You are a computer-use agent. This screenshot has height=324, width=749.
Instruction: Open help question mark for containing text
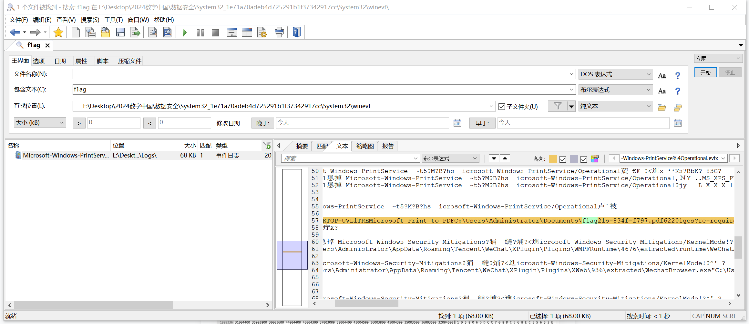pyautogui.click(x=678, y=91)
